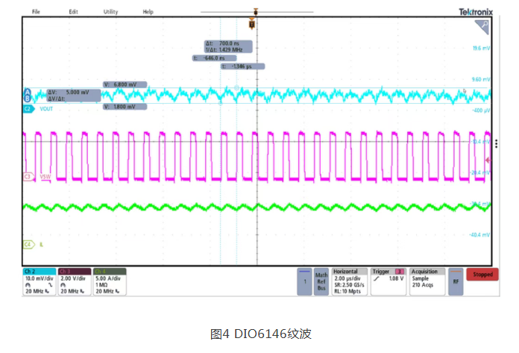This screenshot has width=519, height=353.
Task: Click the Ch 4 1 MΩ termination value
Action: coord(101,285)
